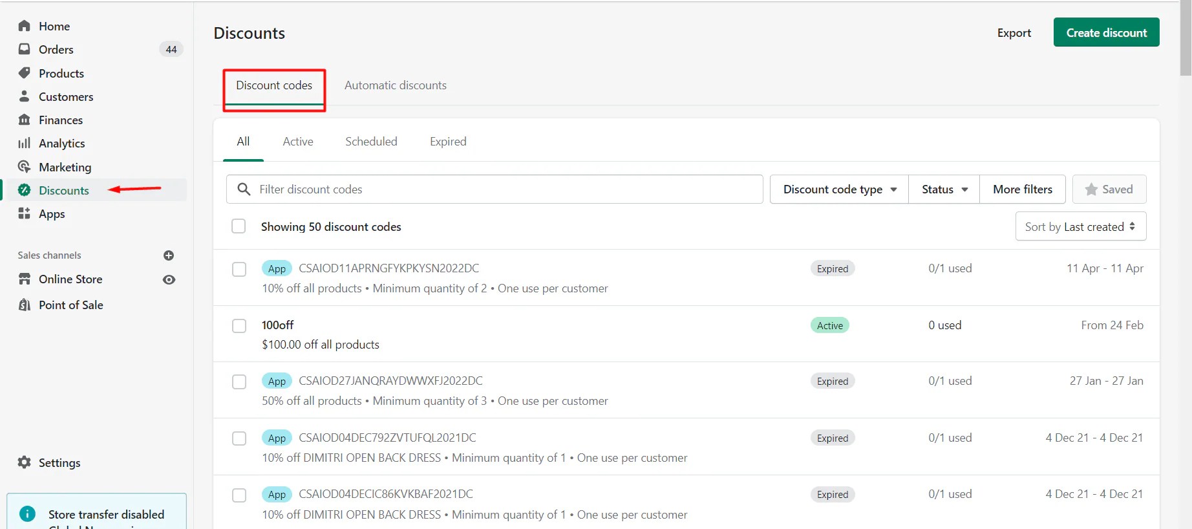Open discount CSAIOD04DECIC86KVKBAF2021DC

tap(386, 494)
